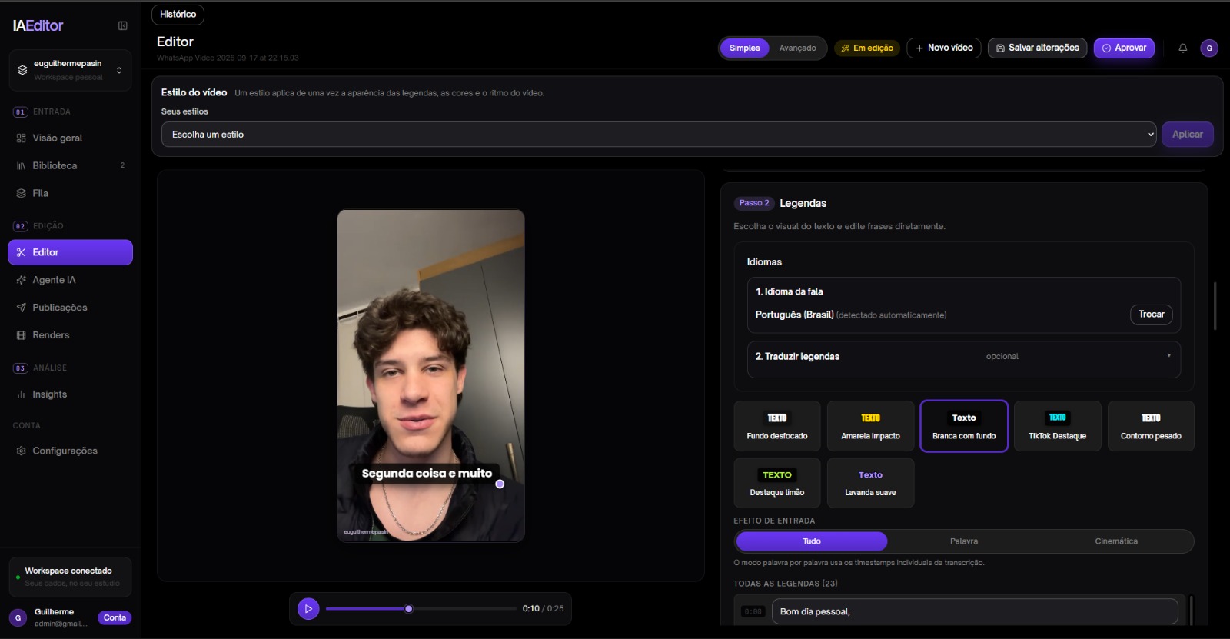Set entry effect to Cinemática
Screen dimensions: 1230x639
point(1116,541)
